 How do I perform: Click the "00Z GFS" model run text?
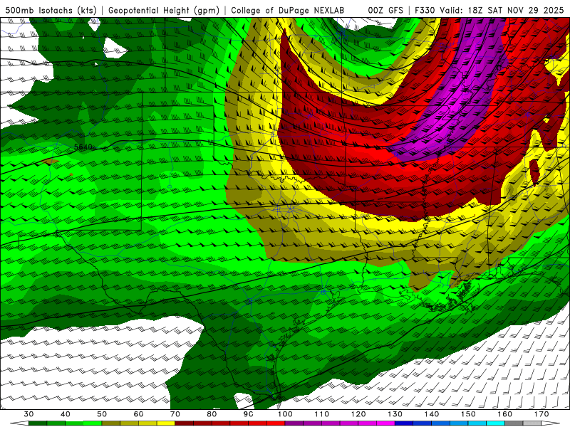click(385, 10)
